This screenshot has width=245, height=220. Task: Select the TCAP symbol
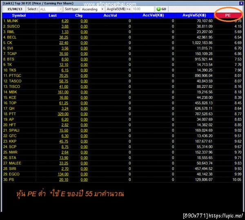tap(12, 54)
